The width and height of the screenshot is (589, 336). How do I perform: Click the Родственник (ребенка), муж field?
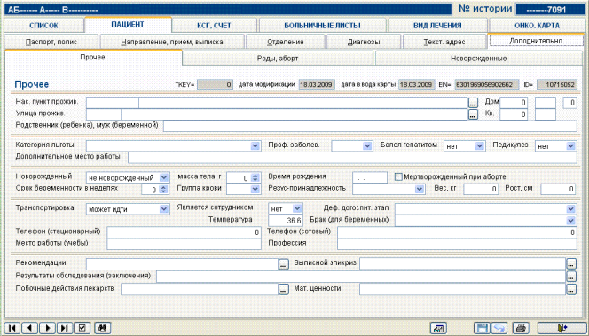pos(370,126)
